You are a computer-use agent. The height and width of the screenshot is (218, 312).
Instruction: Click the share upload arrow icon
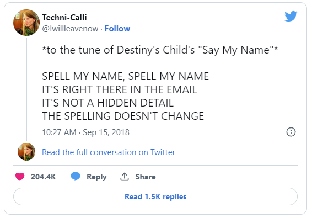tap(125, 177)
